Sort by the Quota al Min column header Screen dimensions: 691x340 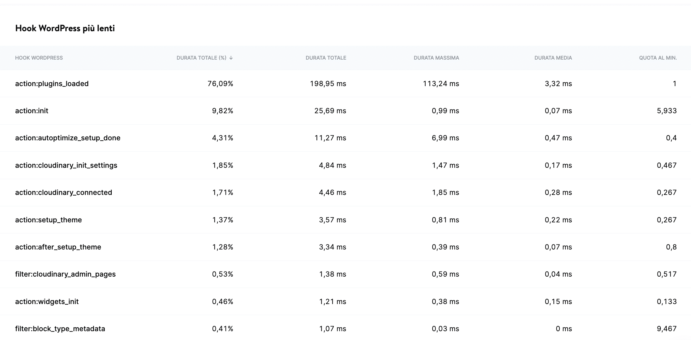658,58
